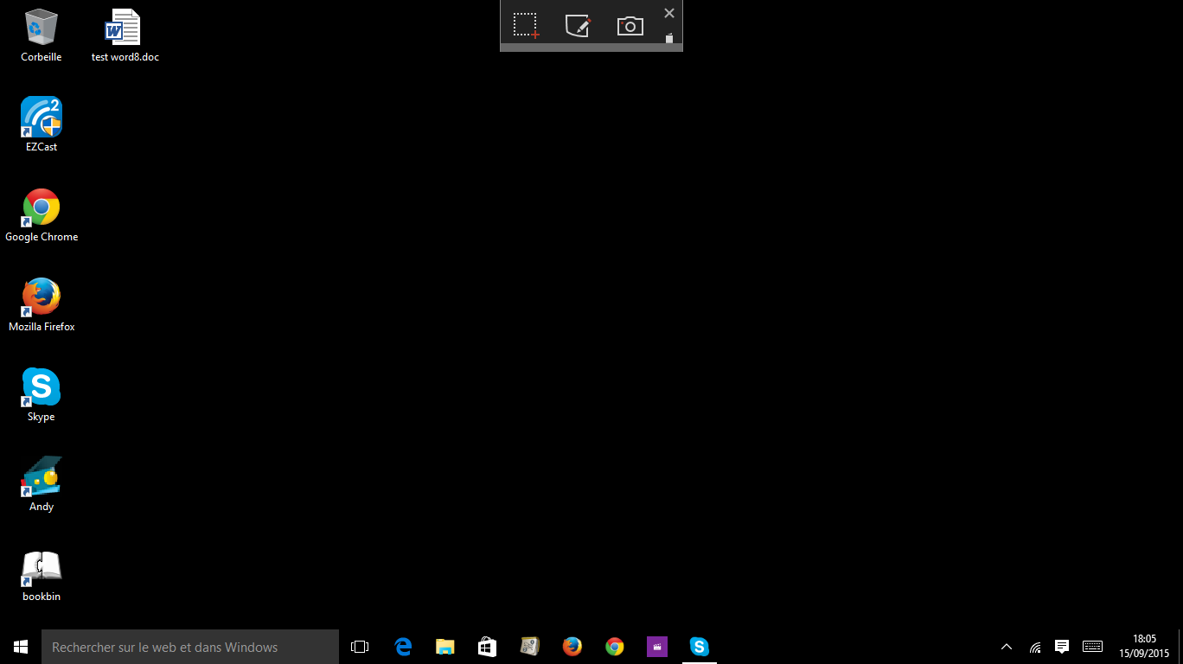
Task: Focus the Rechercher sur le web search box
Action: point(190,647)
